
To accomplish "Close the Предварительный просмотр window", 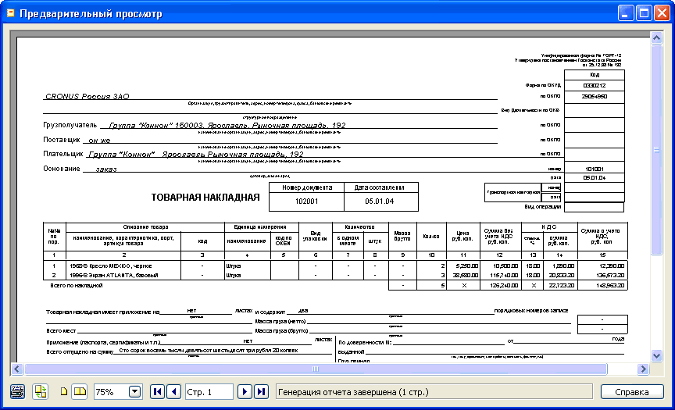I will coord(662,13).
